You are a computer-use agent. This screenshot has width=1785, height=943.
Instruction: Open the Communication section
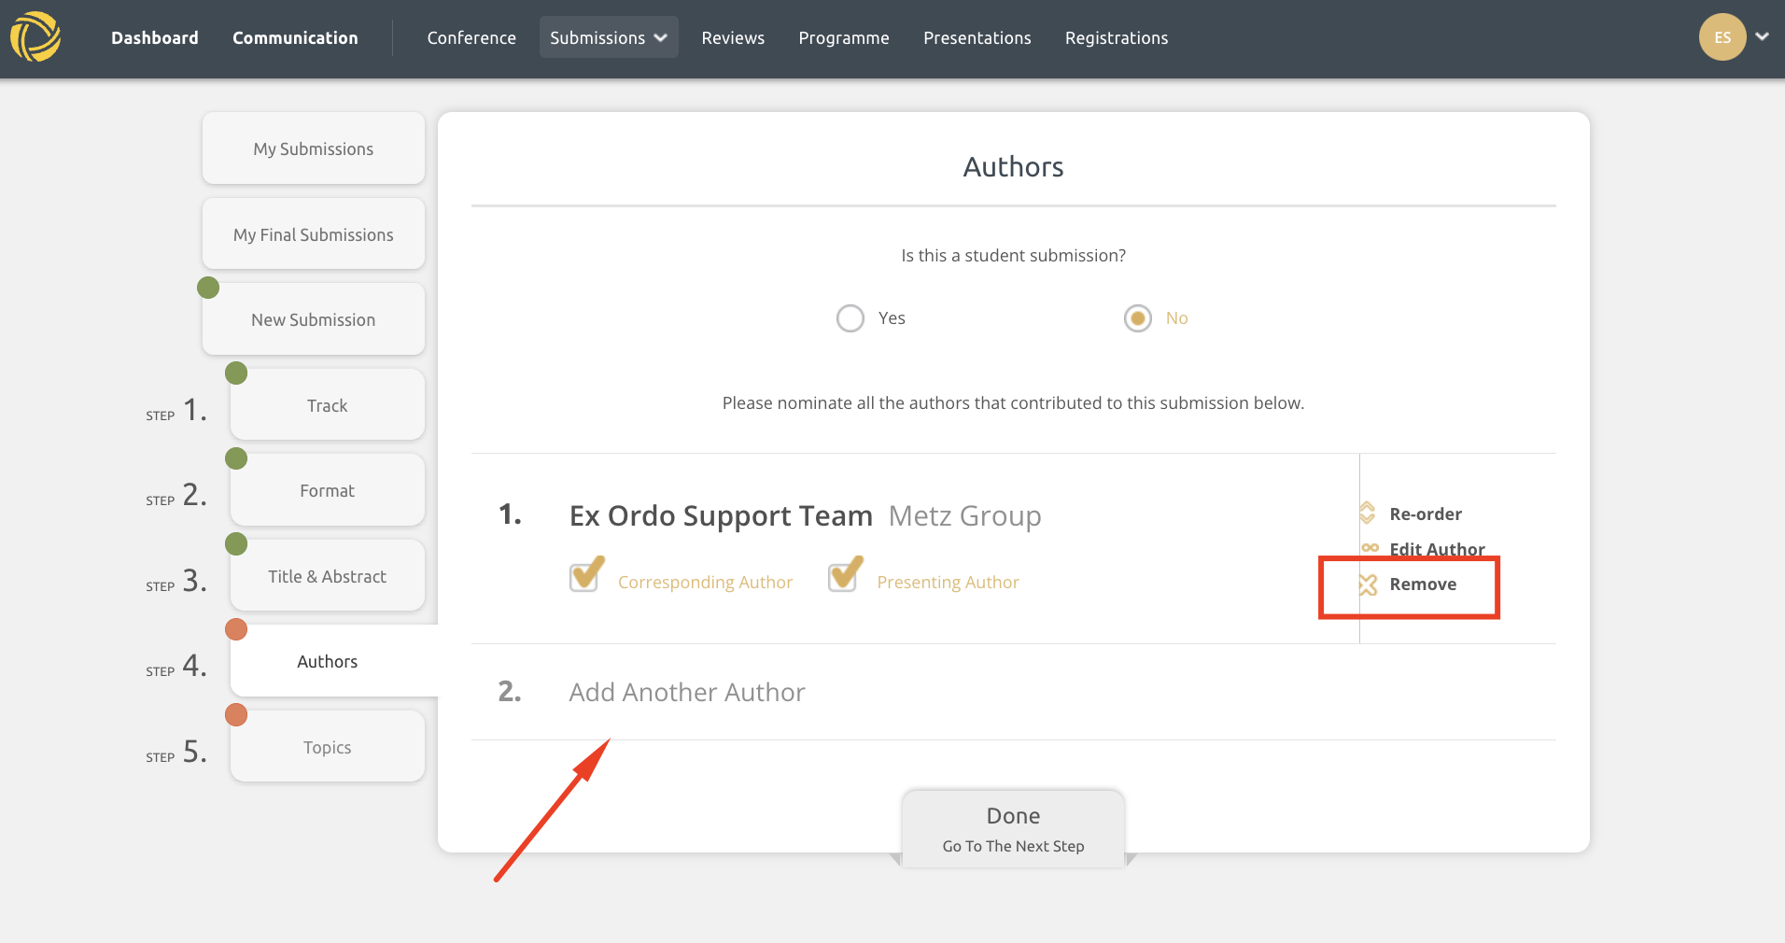point(295,37)
